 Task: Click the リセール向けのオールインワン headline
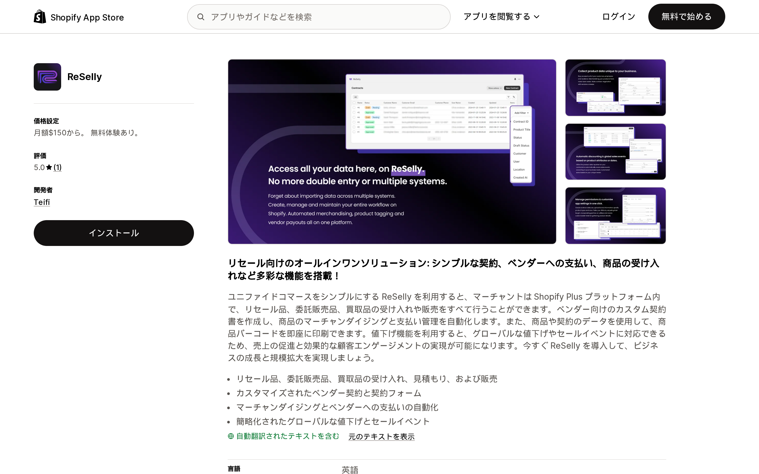point(444,270)
